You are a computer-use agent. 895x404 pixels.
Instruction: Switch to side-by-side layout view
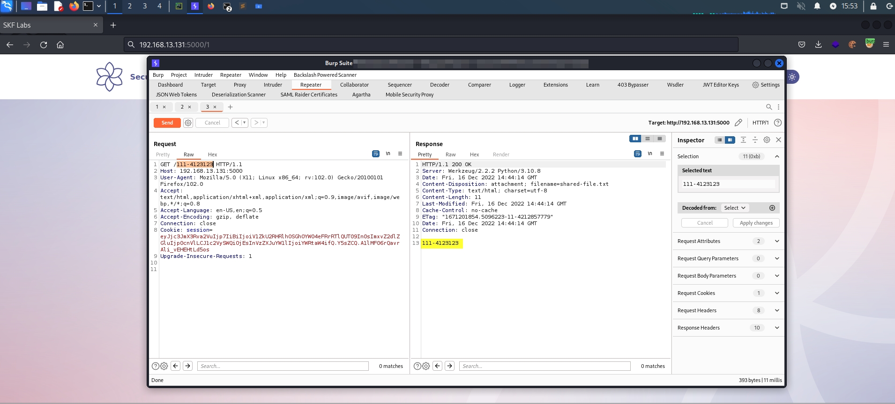click(635, 139)
